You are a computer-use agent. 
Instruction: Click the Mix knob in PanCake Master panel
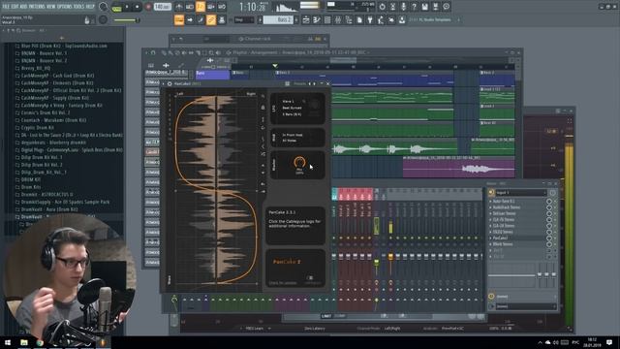coord(299,162)
